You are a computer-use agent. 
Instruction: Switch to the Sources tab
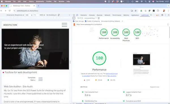tap(99, 15)
